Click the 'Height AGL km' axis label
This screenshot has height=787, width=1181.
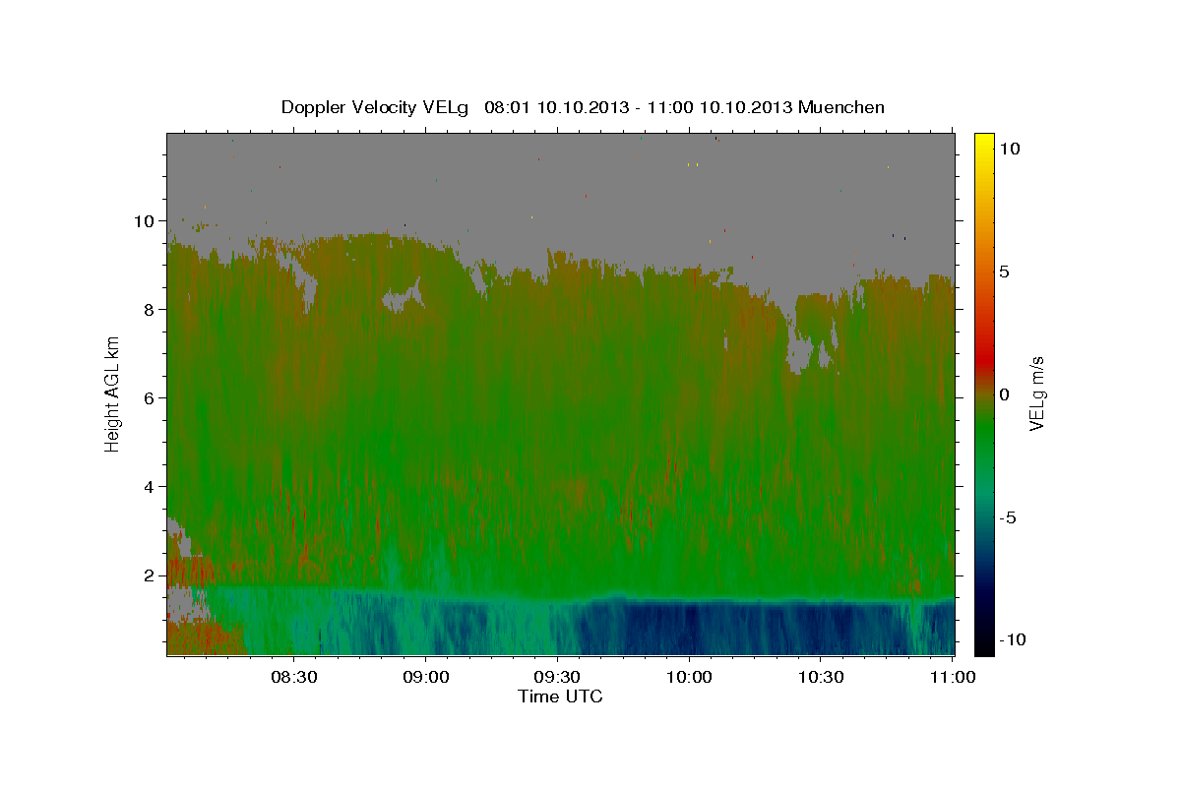tap(113, 393)
